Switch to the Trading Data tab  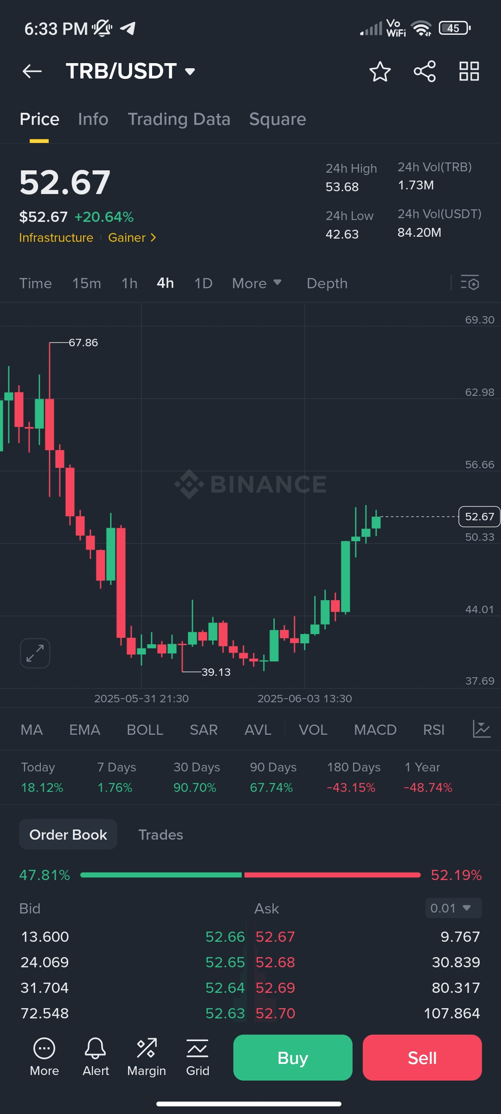179,119
